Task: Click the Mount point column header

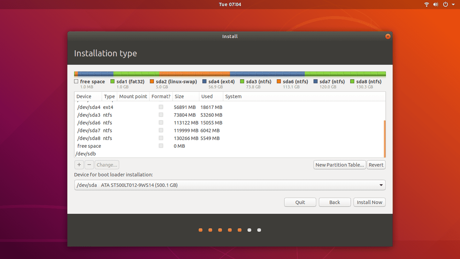Action: [133, 97]
